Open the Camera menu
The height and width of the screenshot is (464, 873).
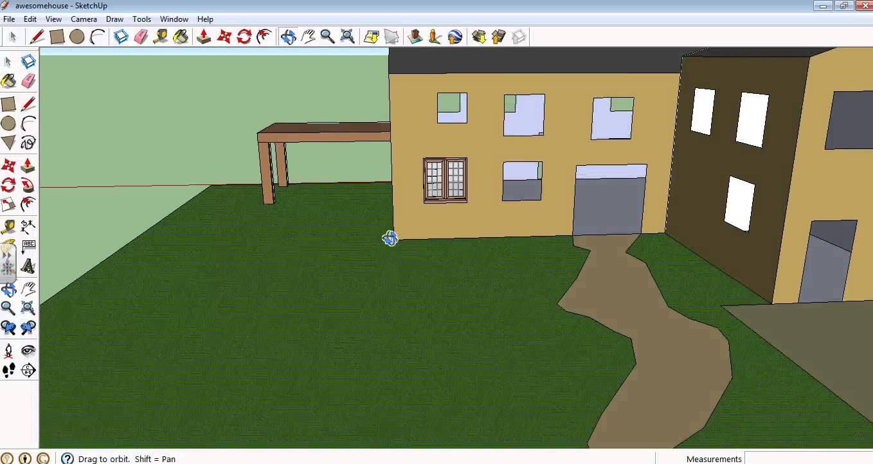pyautogui.click(x=84, y=19)
